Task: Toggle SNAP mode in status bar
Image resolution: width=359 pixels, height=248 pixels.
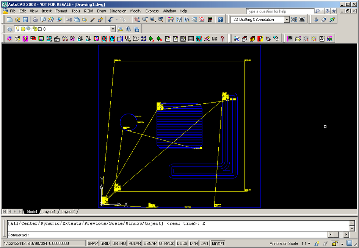Action: (x=92, y=243)
